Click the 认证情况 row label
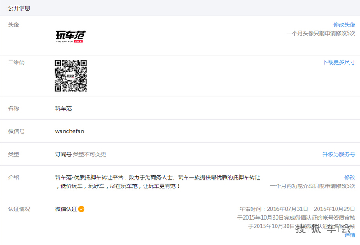Screen dimensions: 360x245 coord(19,209)
